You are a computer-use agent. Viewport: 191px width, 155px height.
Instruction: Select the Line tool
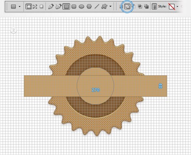97,6
